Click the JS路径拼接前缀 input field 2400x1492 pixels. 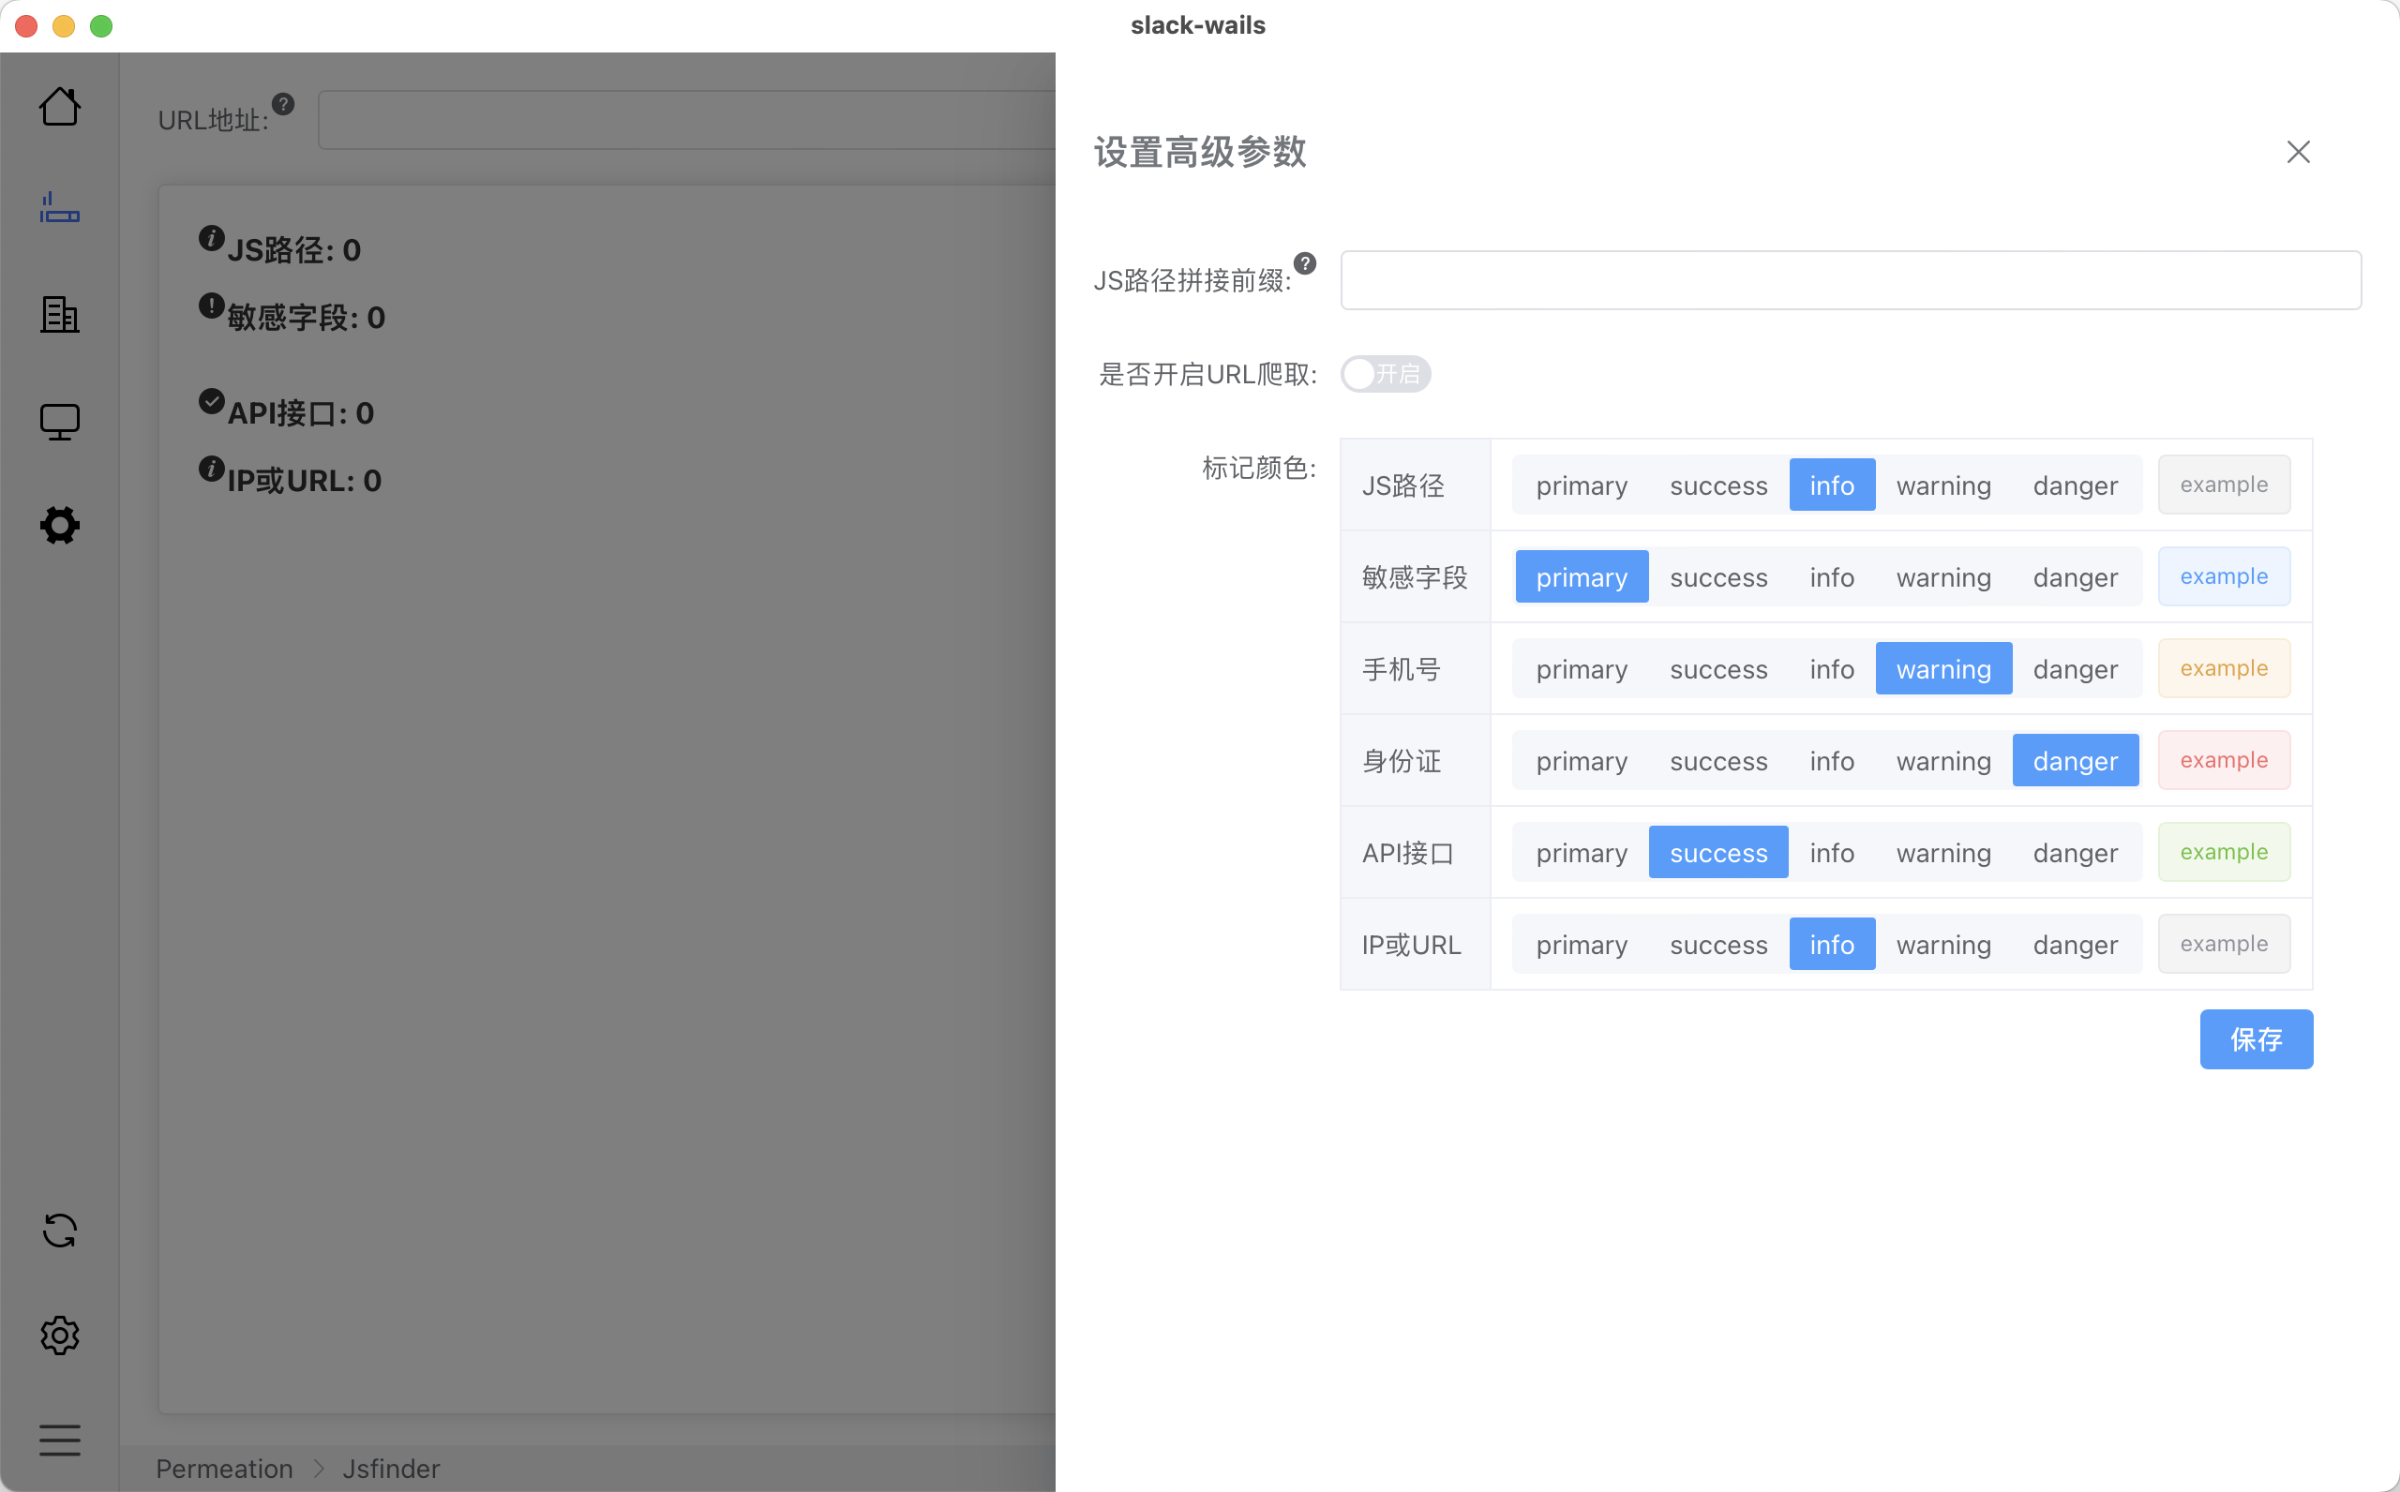[1850, 280]
